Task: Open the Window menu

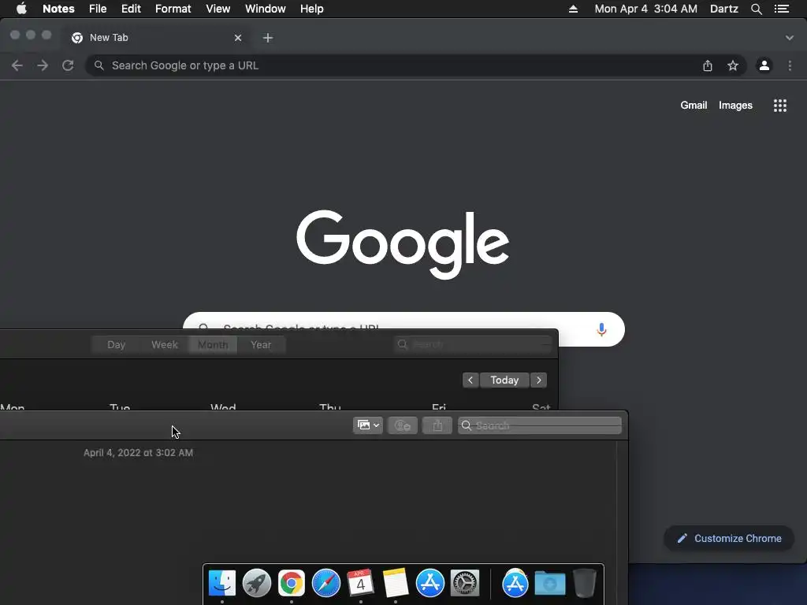Action: (265, 9)
